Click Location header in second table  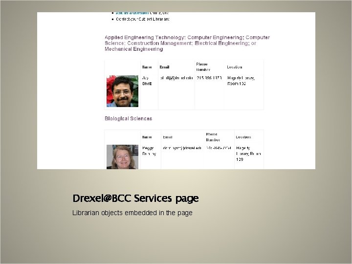[243, 137]
